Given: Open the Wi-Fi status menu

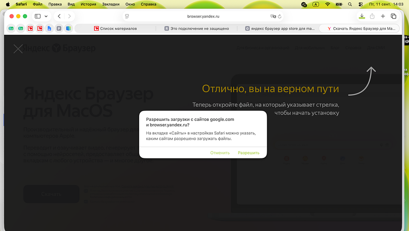Looking at the screenshot, I should click(x=328, y=4).
